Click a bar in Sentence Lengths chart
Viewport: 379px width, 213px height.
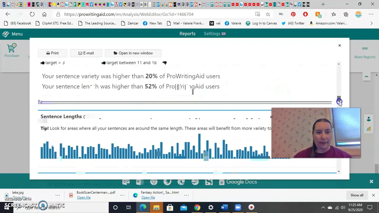click(199, 146)
